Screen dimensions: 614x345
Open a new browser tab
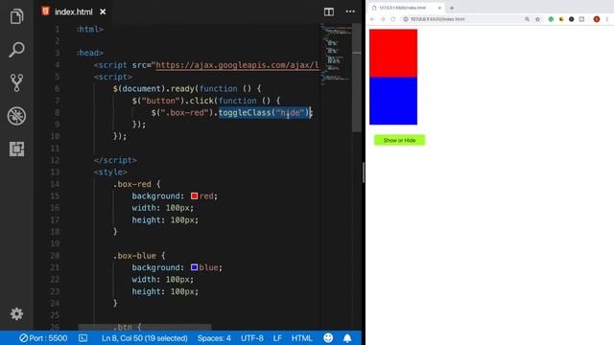[x=452, y=8]
